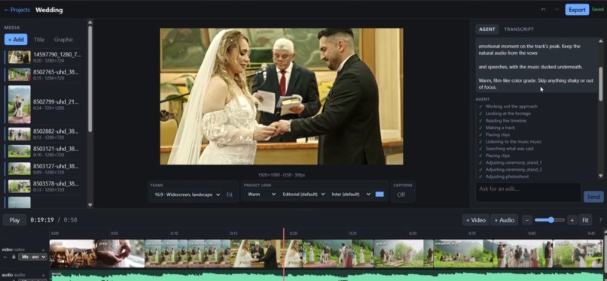This screenshot has width=607, height=281.
Task: Click the blue accent color swatch
Action: pos(380,195)
